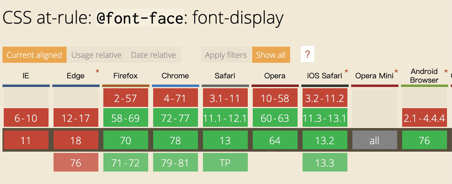This screenshot has width=452, height=184.
Task: Select the iOS Safari 3.2-11.2 cell
Action: [x=325, y=98]
